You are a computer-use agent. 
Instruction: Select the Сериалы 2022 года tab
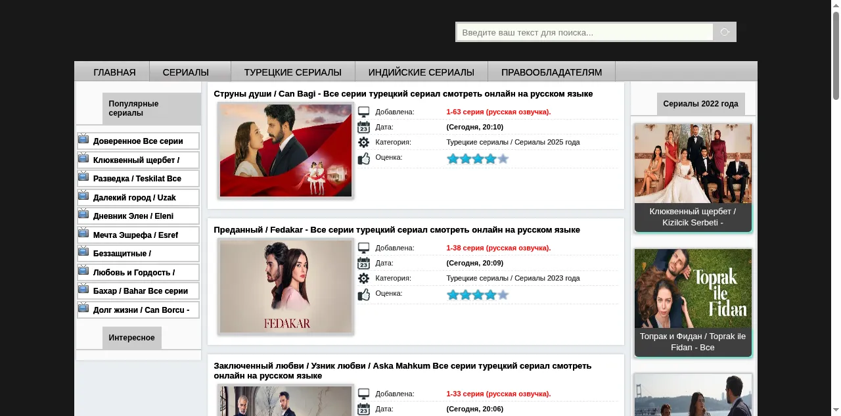coord(701,104)
